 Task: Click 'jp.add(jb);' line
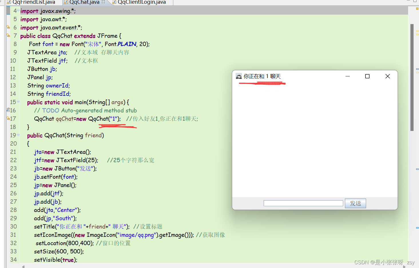48,202
